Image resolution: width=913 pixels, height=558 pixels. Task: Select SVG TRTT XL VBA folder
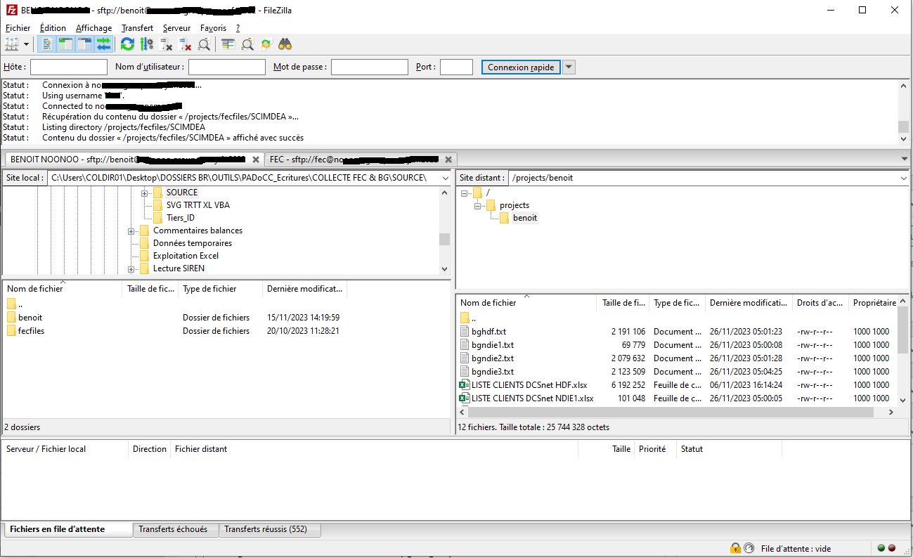pyautogui.click(x=198, y=205)
